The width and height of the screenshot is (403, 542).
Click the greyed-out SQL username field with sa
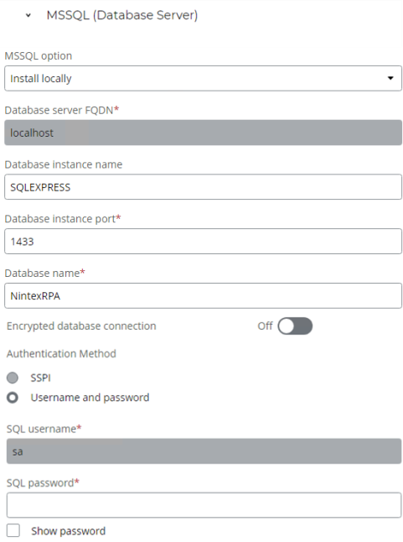point(204,451)
